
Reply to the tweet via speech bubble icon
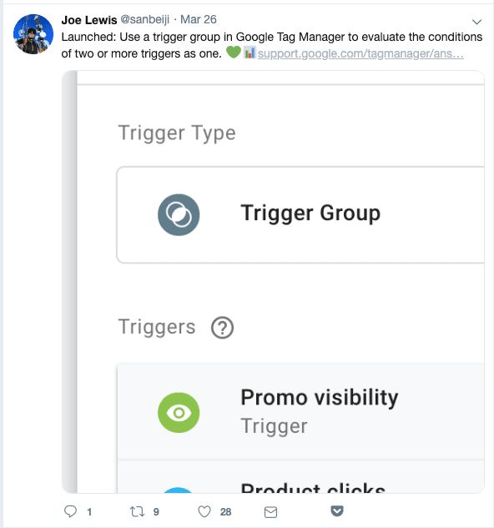[x=70, y=511]
